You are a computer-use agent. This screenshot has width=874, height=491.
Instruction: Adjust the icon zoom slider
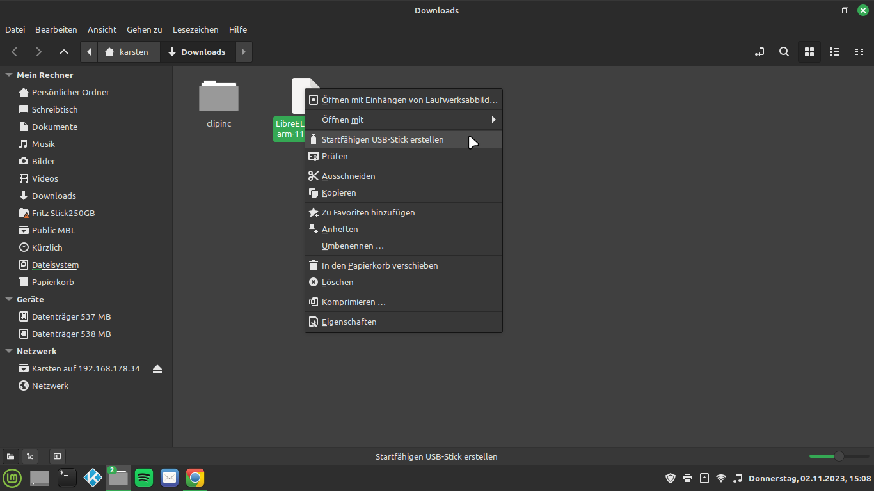[x=838, y=456]
